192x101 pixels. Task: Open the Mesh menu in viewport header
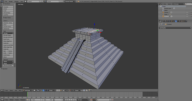20,90
